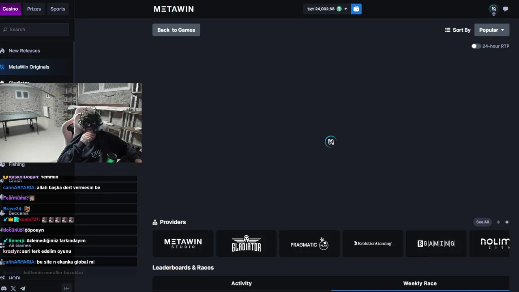This screenshot has height=292, width=519.
Task: Click the Providers heading text
Action: point(173,222)
